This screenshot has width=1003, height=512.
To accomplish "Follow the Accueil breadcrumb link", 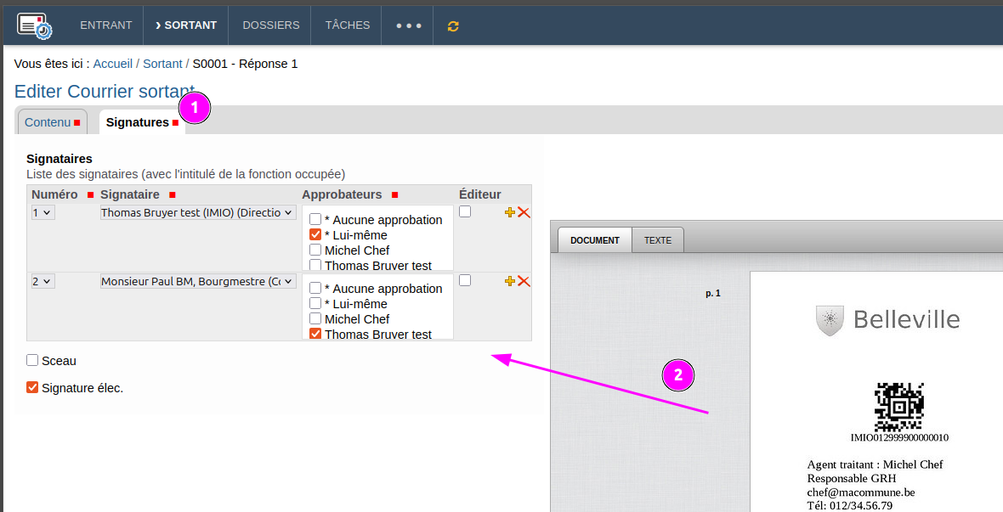I will (x=112, y=64).
